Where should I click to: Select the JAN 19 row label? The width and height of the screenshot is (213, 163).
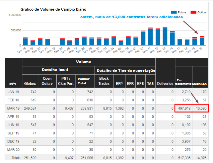[x=13, y=91]
